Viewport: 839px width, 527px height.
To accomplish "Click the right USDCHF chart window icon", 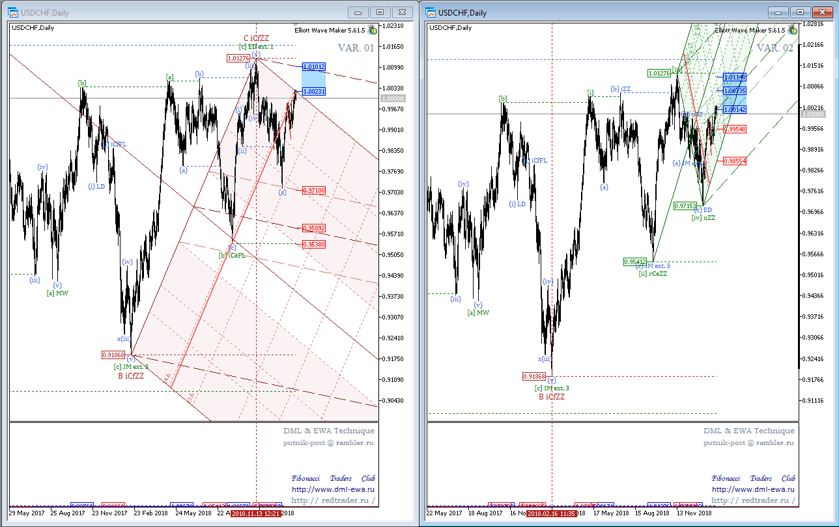I will tap(431, 12).
